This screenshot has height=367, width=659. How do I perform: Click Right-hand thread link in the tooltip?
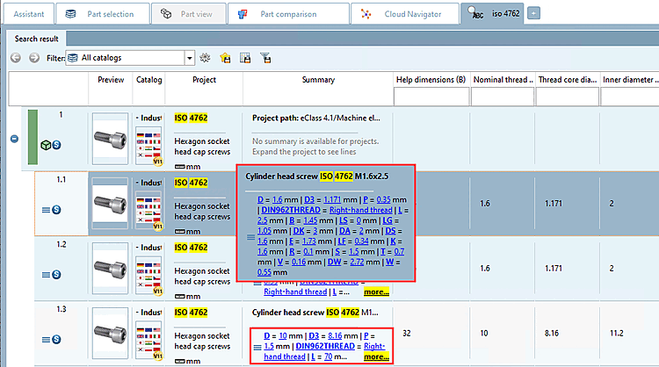(x=360, y=210)
